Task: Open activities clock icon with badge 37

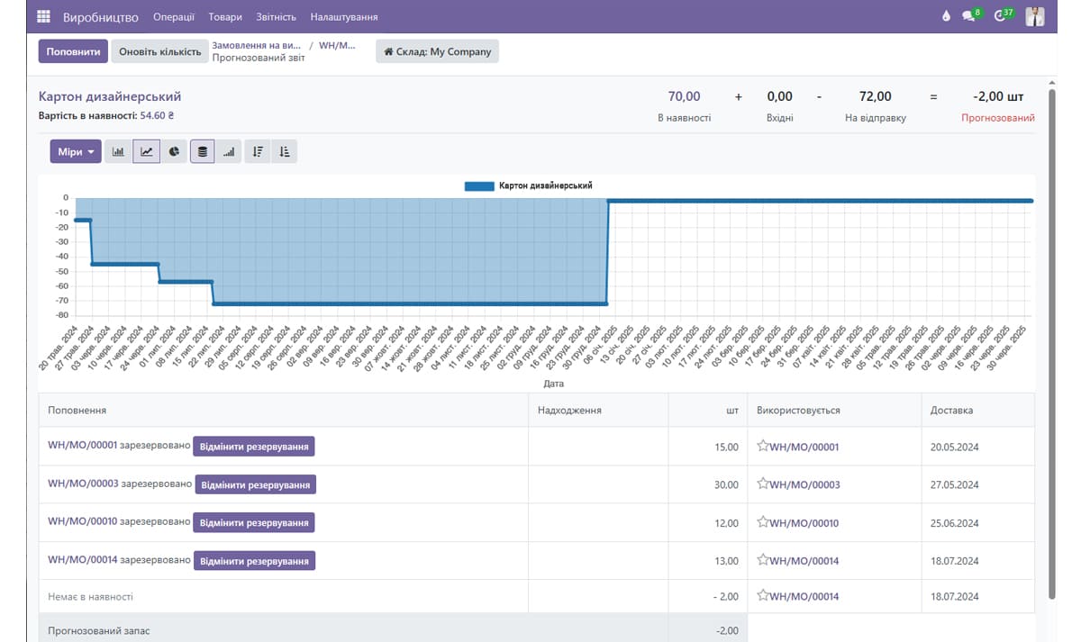Action: pyautogui.click(x=1000, y=17)
